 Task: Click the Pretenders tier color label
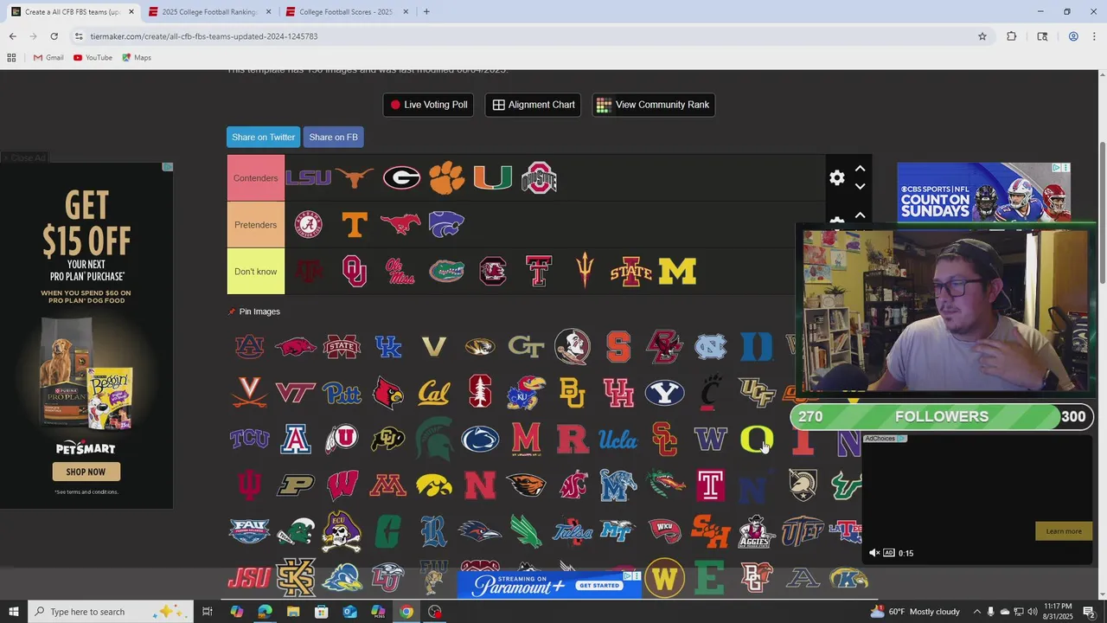click(256, 225)
